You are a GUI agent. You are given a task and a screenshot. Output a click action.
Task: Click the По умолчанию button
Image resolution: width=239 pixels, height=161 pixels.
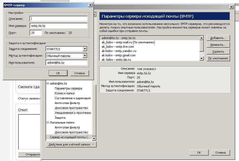(218, 58)
